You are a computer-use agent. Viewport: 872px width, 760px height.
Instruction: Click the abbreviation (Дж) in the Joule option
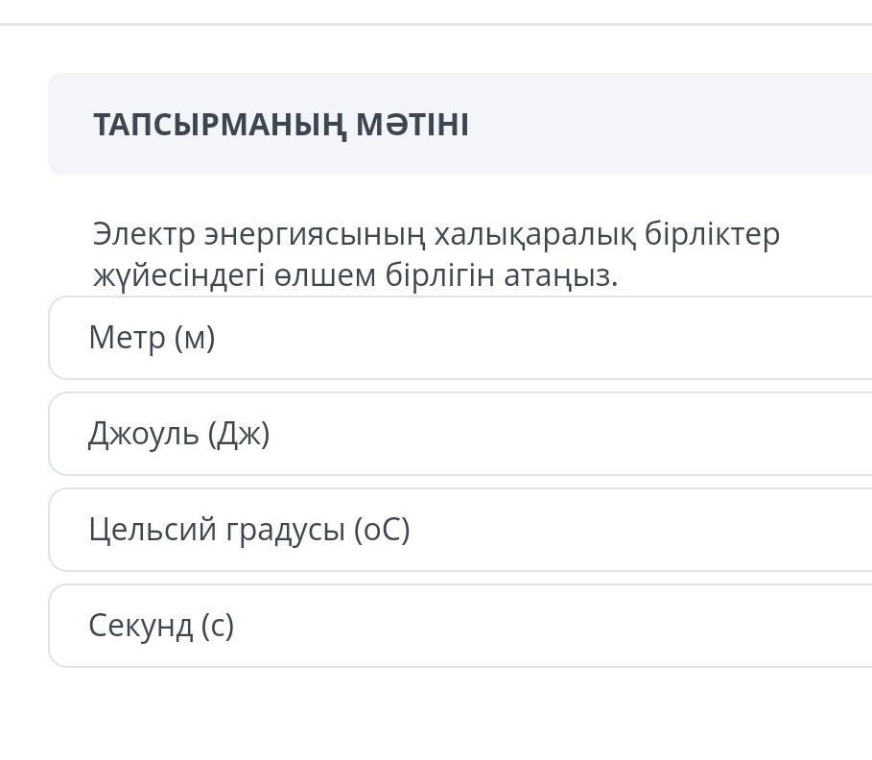(239, 434)
